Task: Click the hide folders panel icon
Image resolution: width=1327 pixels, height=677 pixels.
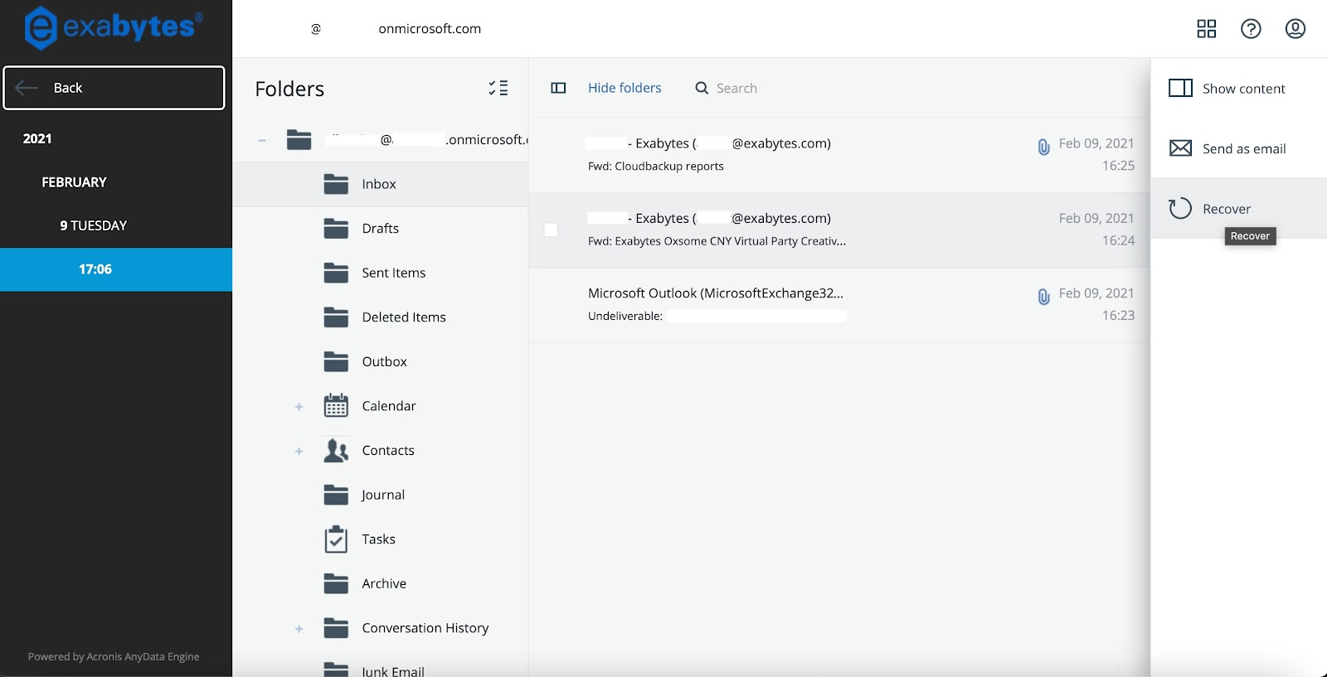Action: tap(558, 88)
